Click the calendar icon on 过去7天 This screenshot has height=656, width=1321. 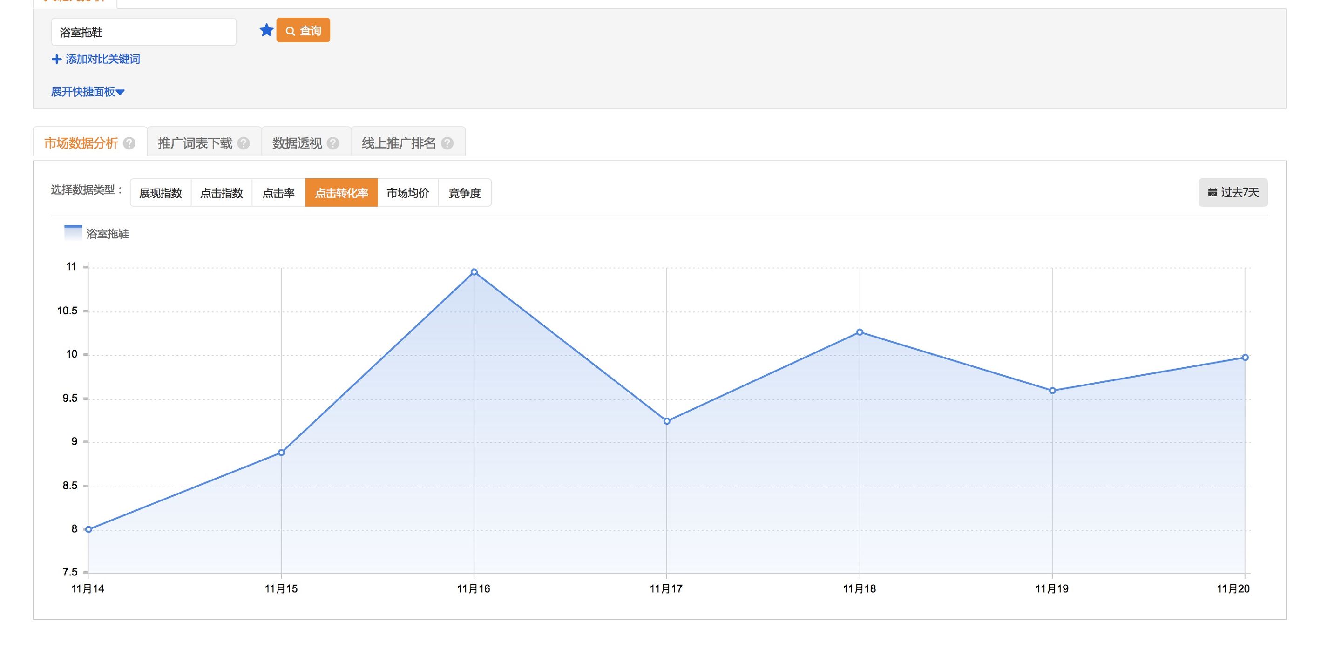click(1213, 193)
